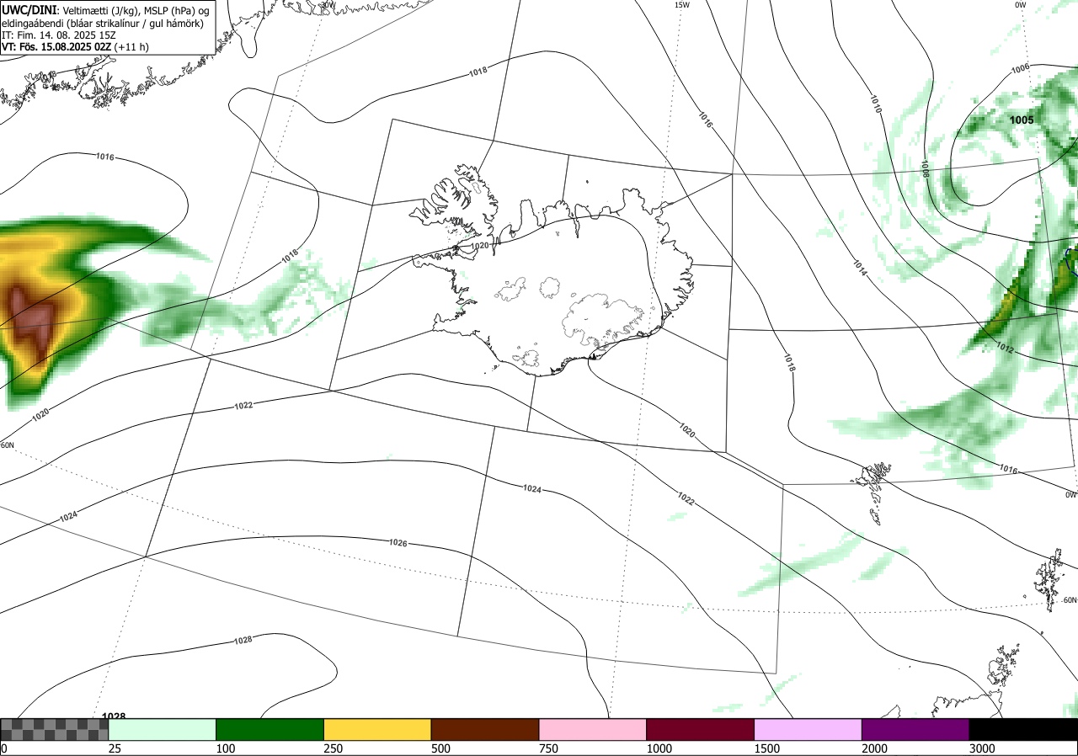The height and width of the screenshot is (756, 1078).
Task: Click the dark green 100–250 legend swatch
Action: point(269,729)
